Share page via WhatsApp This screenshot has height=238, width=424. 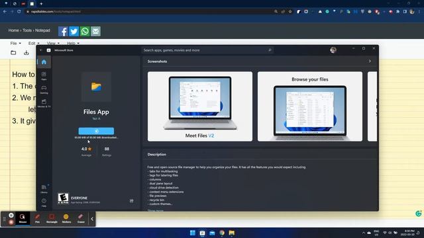click(85, 31)
